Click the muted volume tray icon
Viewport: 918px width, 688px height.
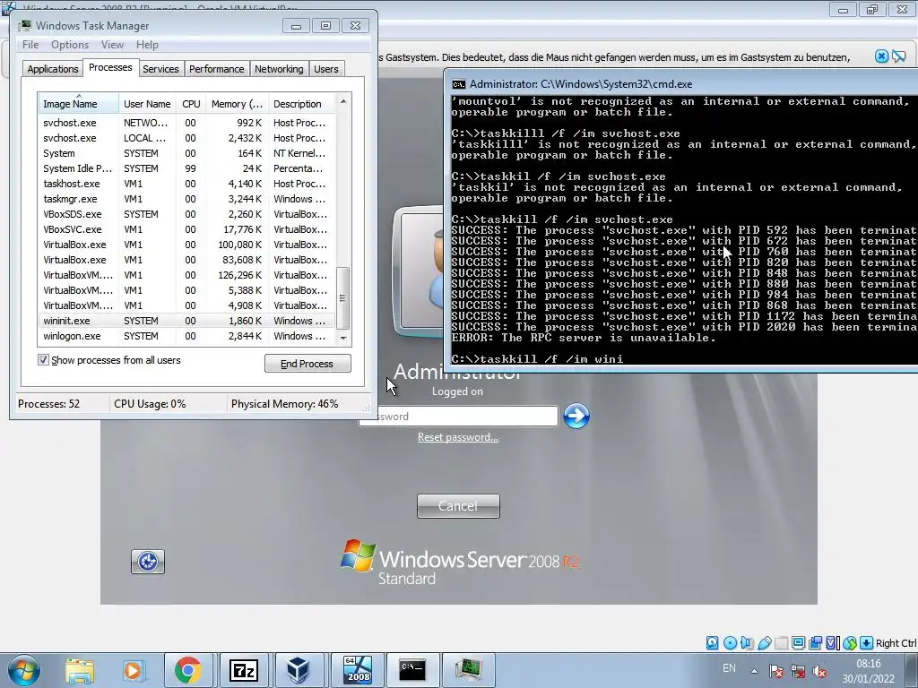(819, 672)
